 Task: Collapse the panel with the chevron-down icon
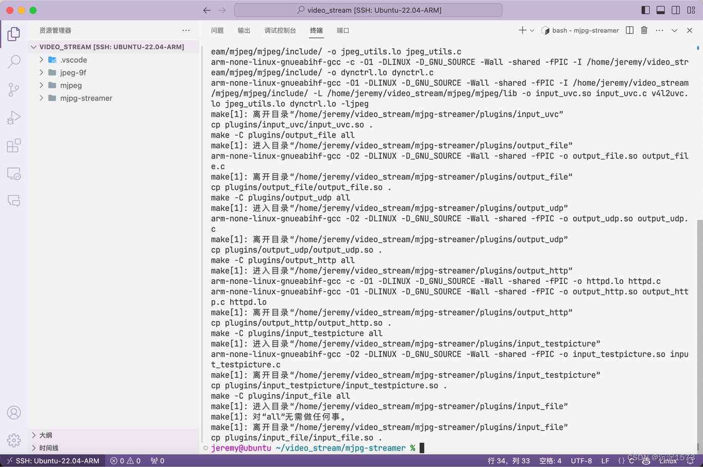tap(675, 30)
